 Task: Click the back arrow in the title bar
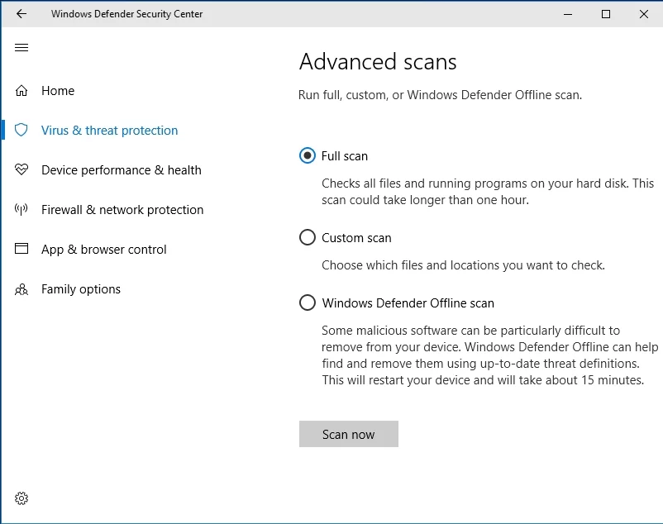coord(21,14)
